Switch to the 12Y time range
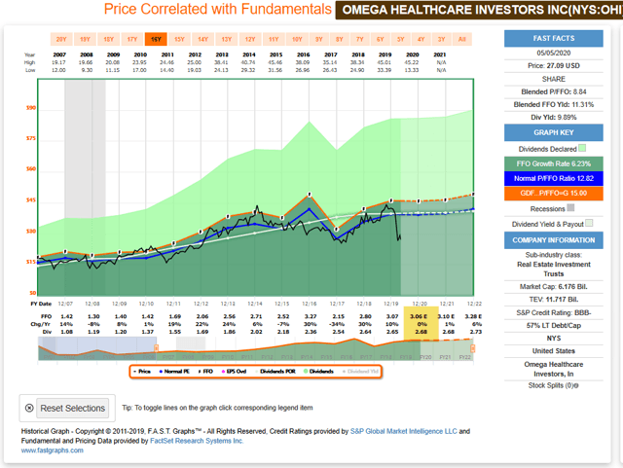The image size is (623, 468). tap(250, 39)
